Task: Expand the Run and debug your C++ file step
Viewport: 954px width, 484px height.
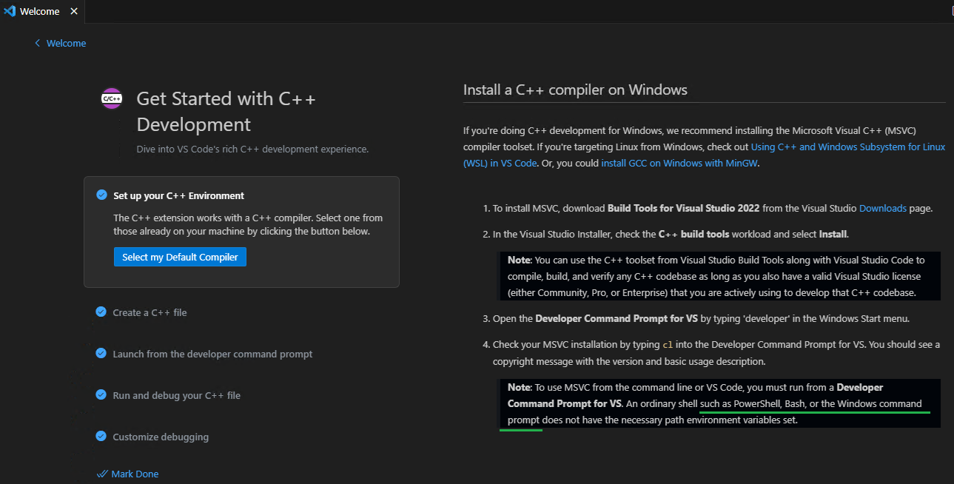Action: point(175,394)
